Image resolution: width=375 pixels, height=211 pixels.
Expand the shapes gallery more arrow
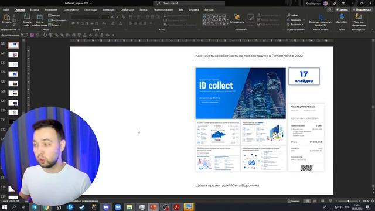point(228,24)
